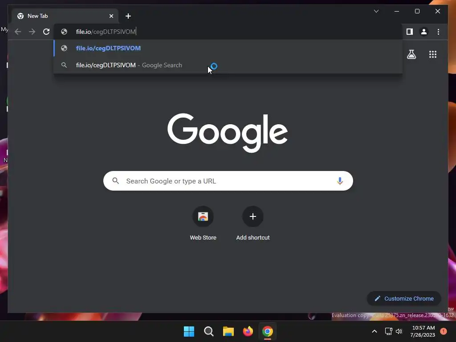
Task: Open network settings tray icon
Action: tap(388, 331)
